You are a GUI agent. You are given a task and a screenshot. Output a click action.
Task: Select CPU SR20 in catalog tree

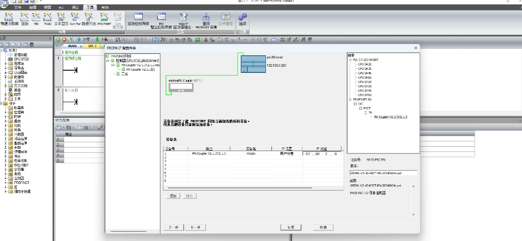[365, 64]
